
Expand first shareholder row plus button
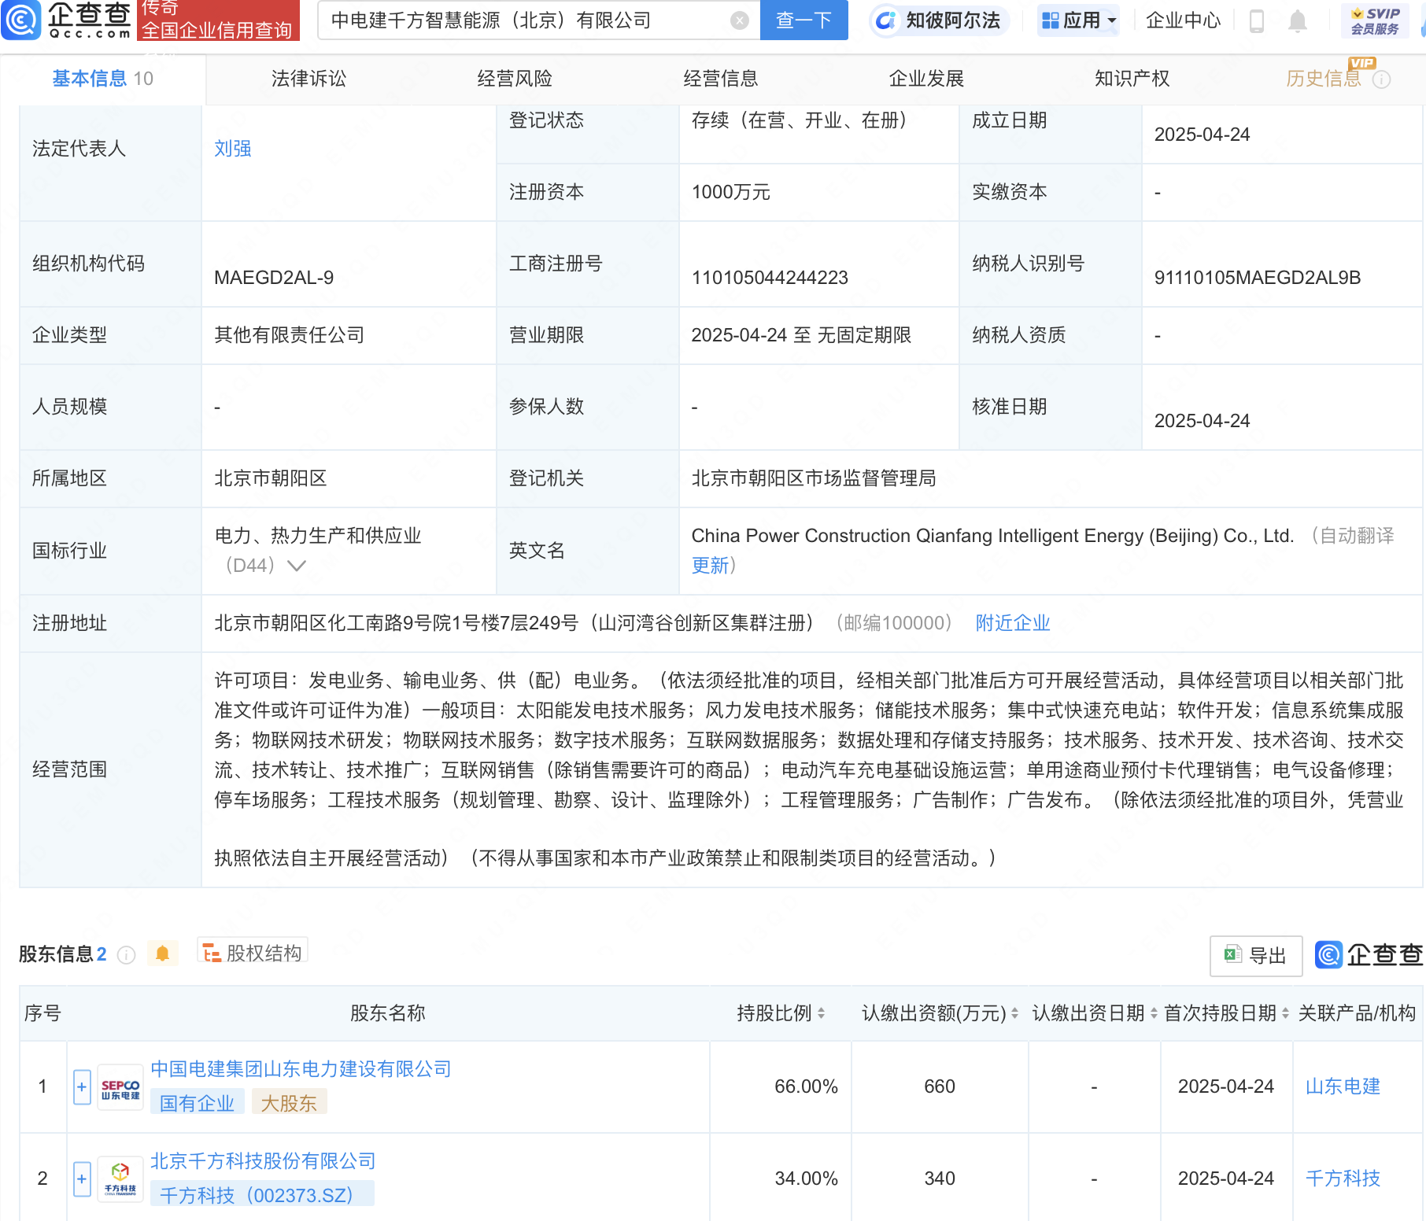click(x=82, y=1087)
